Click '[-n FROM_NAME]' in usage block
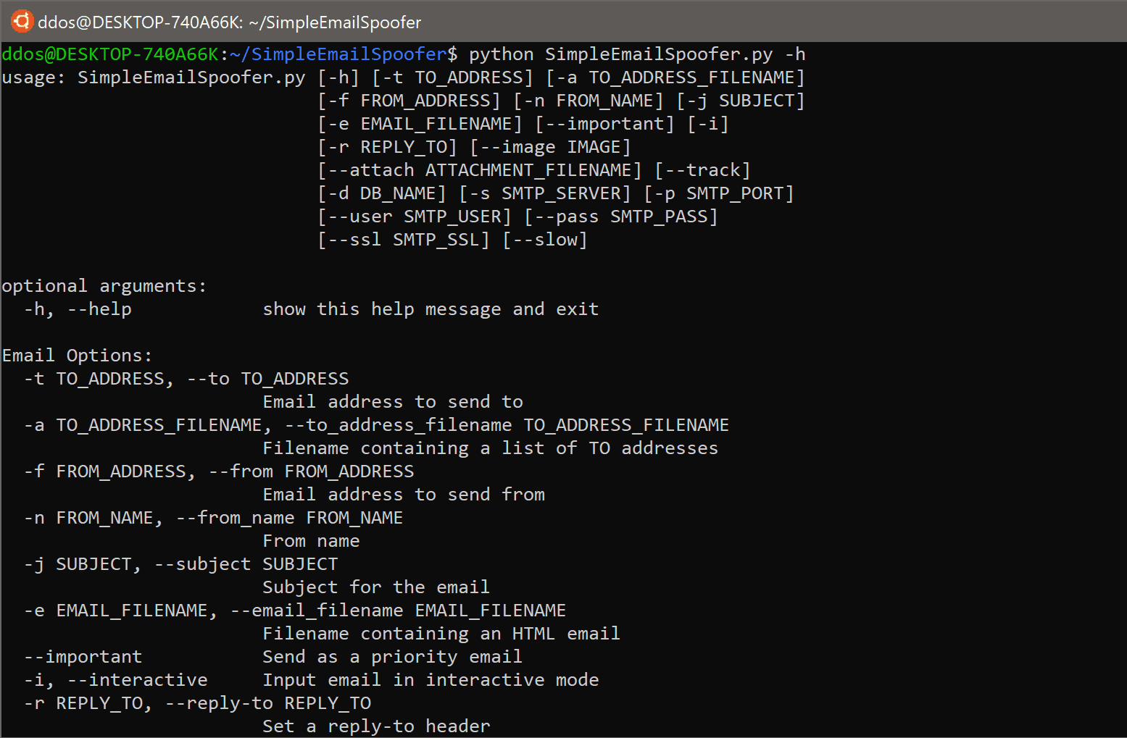The image size is (1127, 738). (x=589, y=101)
